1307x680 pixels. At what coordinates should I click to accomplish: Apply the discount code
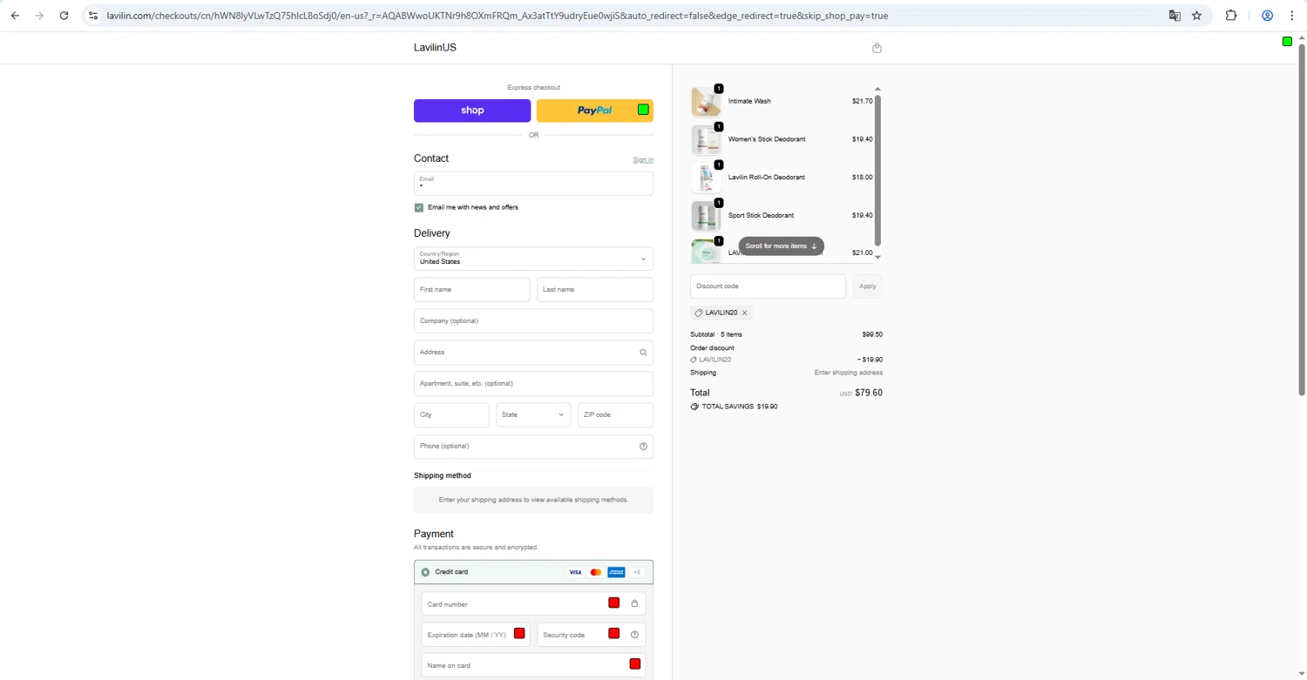868,286
